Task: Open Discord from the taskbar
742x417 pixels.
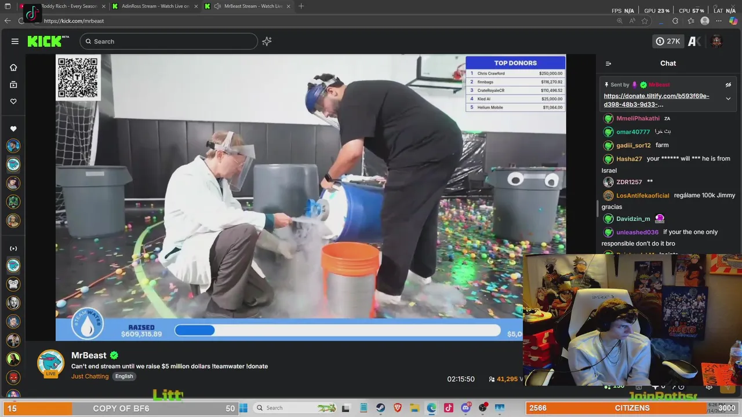Action: tap(465, 408)
